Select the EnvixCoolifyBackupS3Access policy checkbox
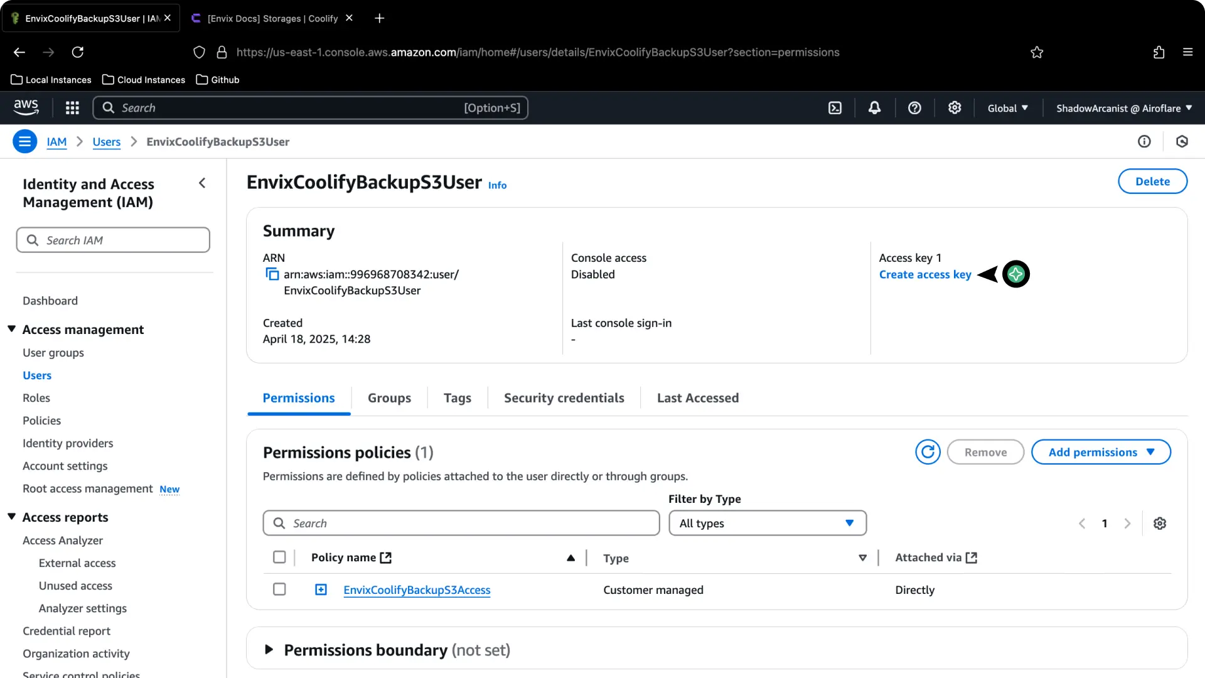 pos(279,589)
